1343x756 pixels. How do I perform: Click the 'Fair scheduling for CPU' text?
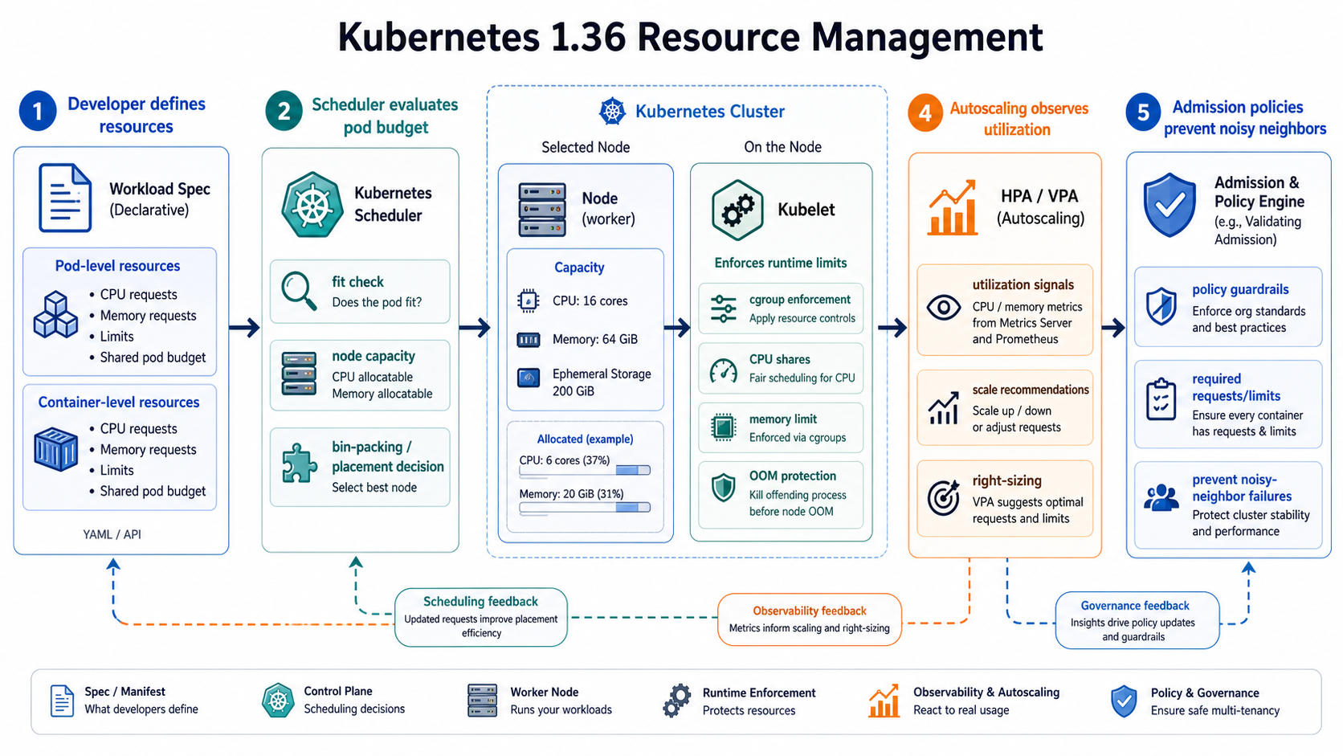802,378
